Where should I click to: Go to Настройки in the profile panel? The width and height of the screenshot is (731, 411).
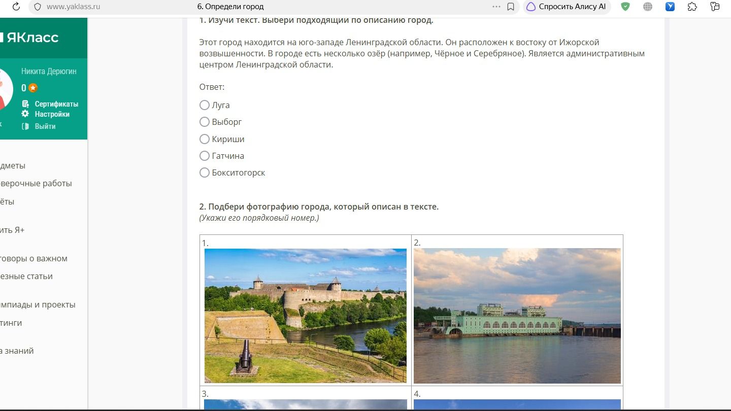click(52, 114)
